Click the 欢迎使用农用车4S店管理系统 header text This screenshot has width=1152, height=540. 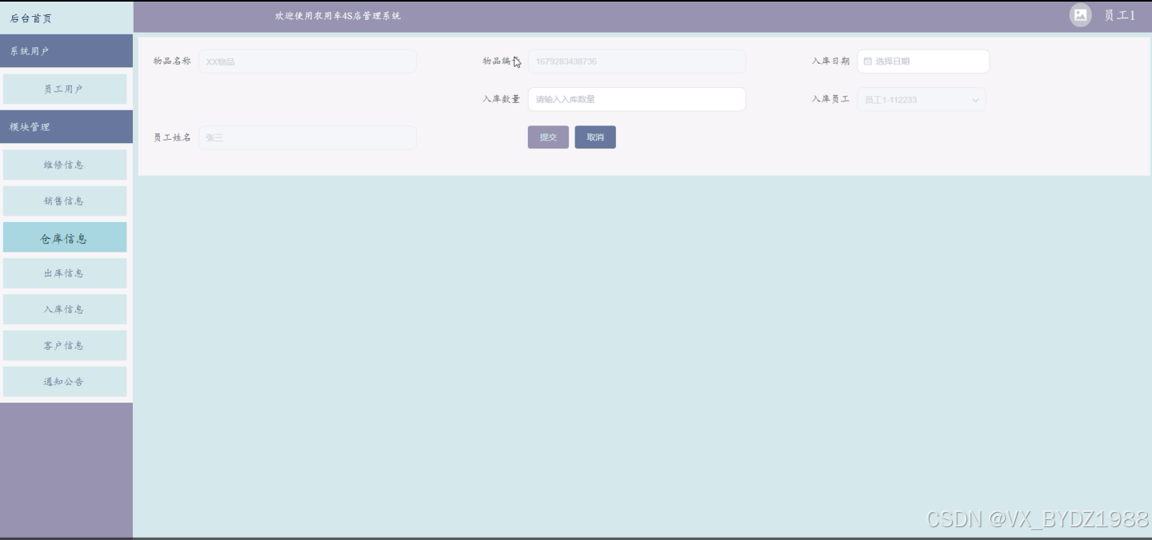[338, 16]
